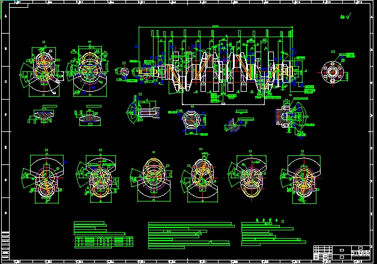Viewport: 377px width, 264px height.
Task: Click the small circular end view left of crankshaft
Action: pos(124,72)
